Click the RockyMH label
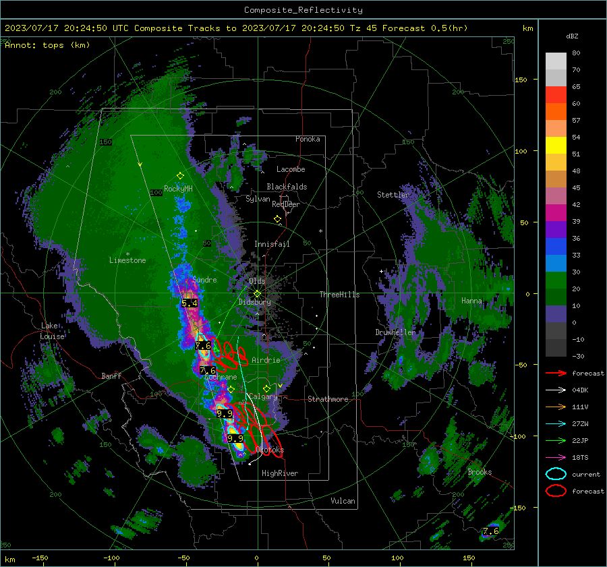Viewport: 607px width, 567px height. 178,189
